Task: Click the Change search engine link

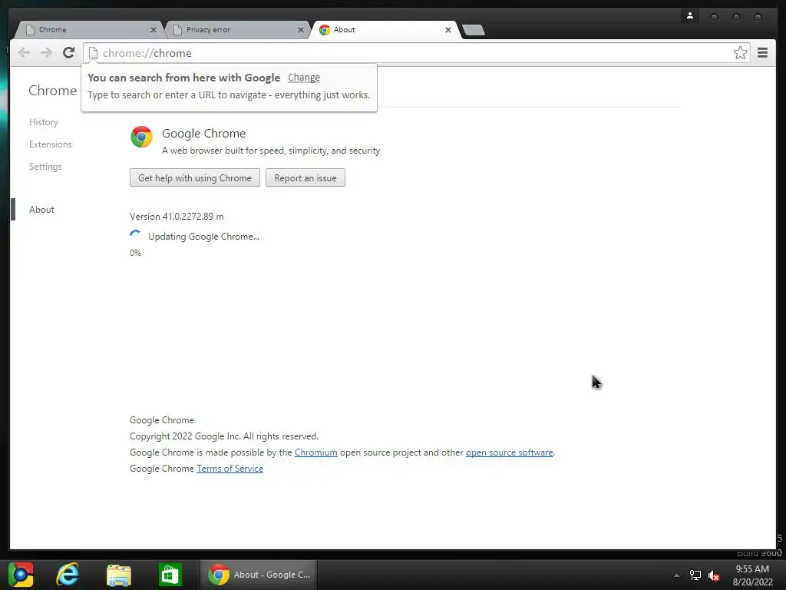Action: pyautogui.click(x=304, y=78)
